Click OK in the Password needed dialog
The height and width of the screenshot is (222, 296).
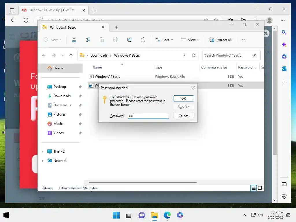click(184, 98)
